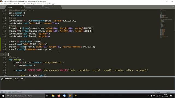
Task: Open the File menu
Action: 2,4
